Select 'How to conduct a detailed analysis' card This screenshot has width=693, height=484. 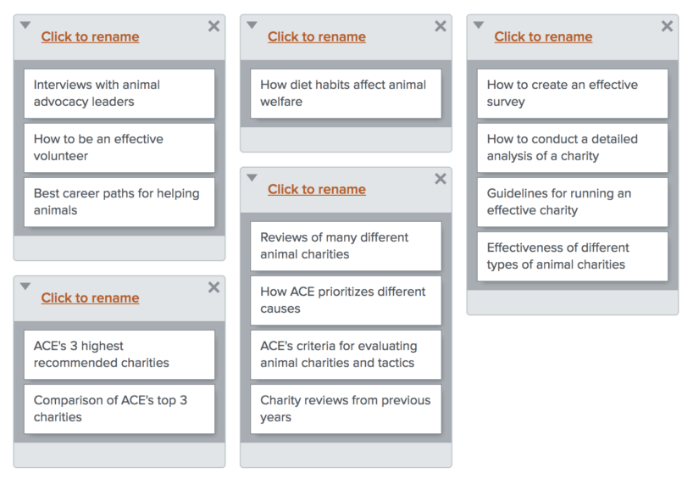573,147
